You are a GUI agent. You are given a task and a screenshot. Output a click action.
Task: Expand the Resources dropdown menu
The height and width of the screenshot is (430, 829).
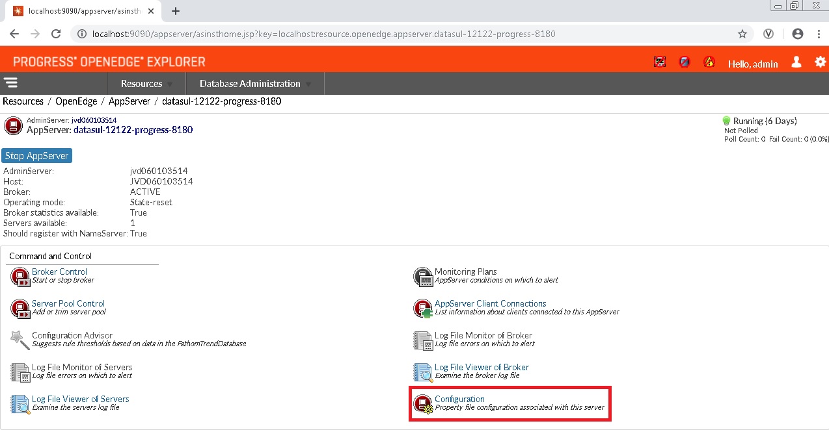click(146, 83)
